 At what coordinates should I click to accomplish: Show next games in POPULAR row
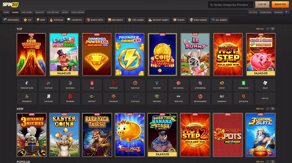[273, 162]
